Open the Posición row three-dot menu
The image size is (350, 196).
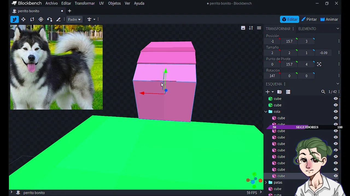339,41
